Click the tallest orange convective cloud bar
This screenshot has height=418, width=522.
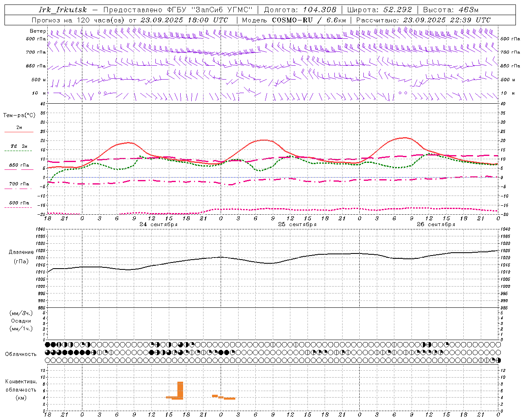click(x=180, y=390)
